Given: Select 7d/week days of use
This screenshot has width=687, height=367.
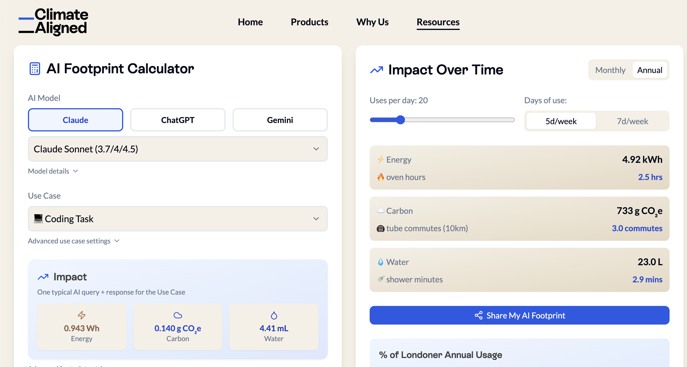Looking at the screenshot, I should (632, 121).
